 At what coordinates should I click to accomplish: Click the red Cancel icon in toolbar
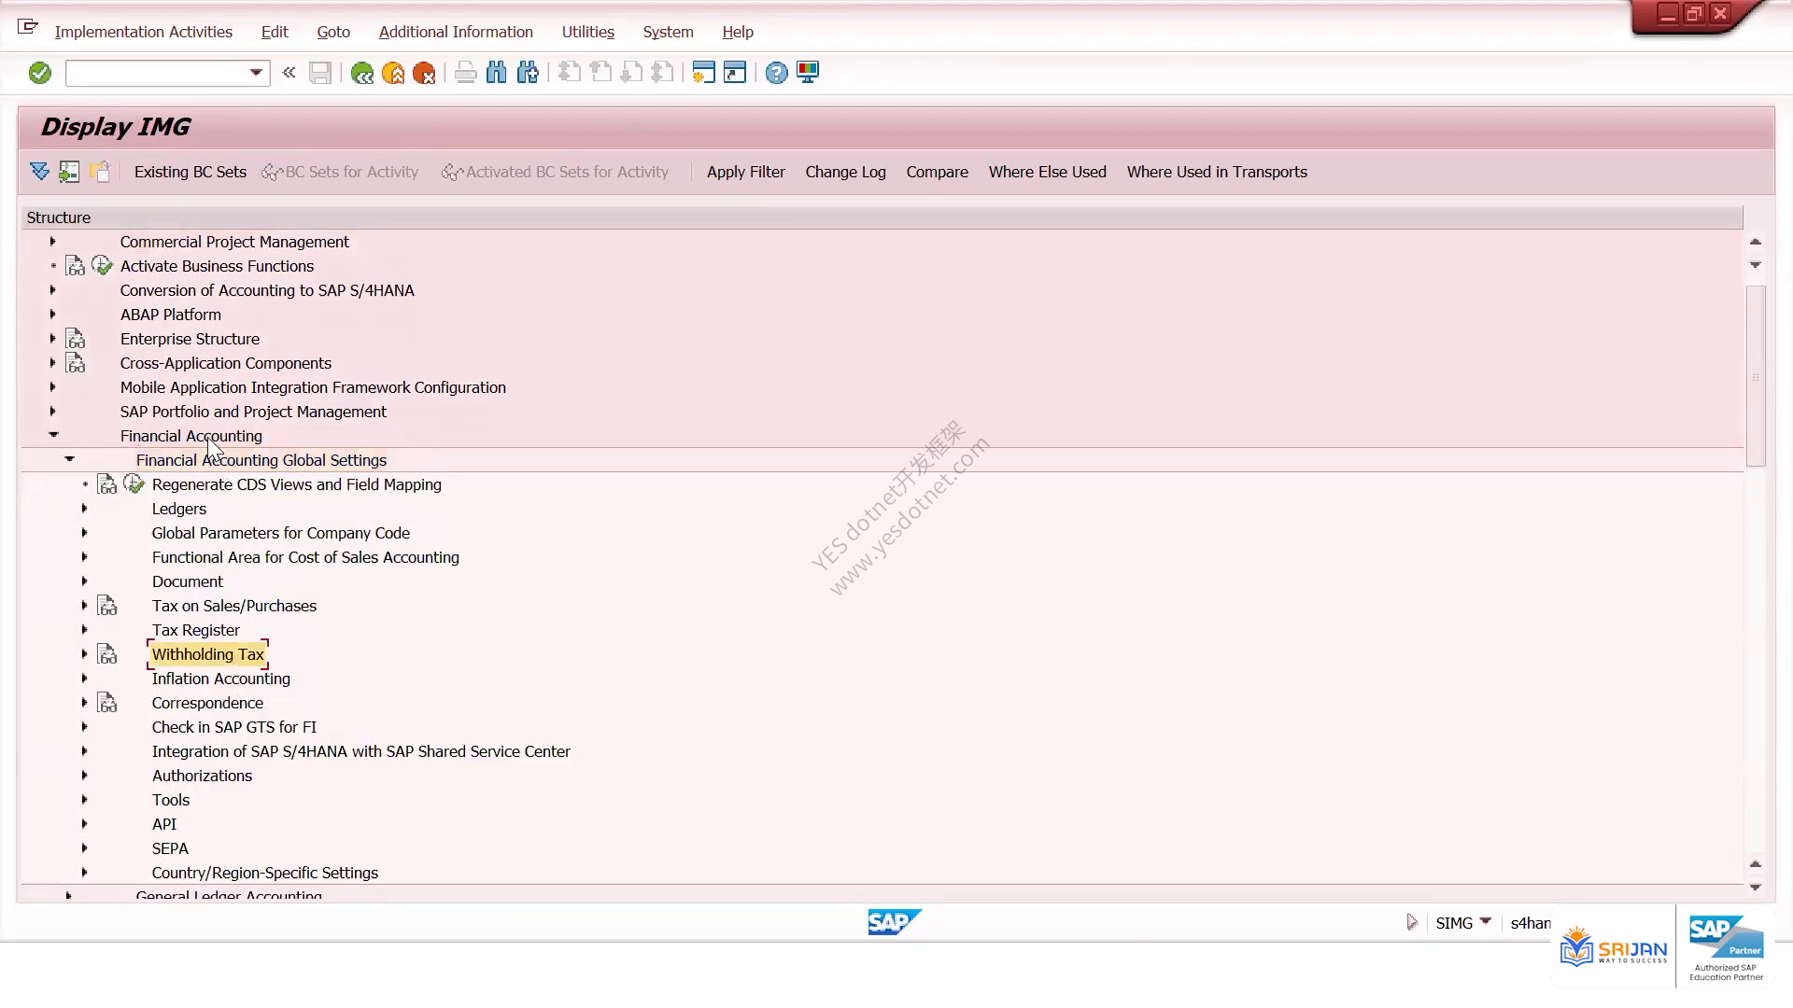point(424,73)
